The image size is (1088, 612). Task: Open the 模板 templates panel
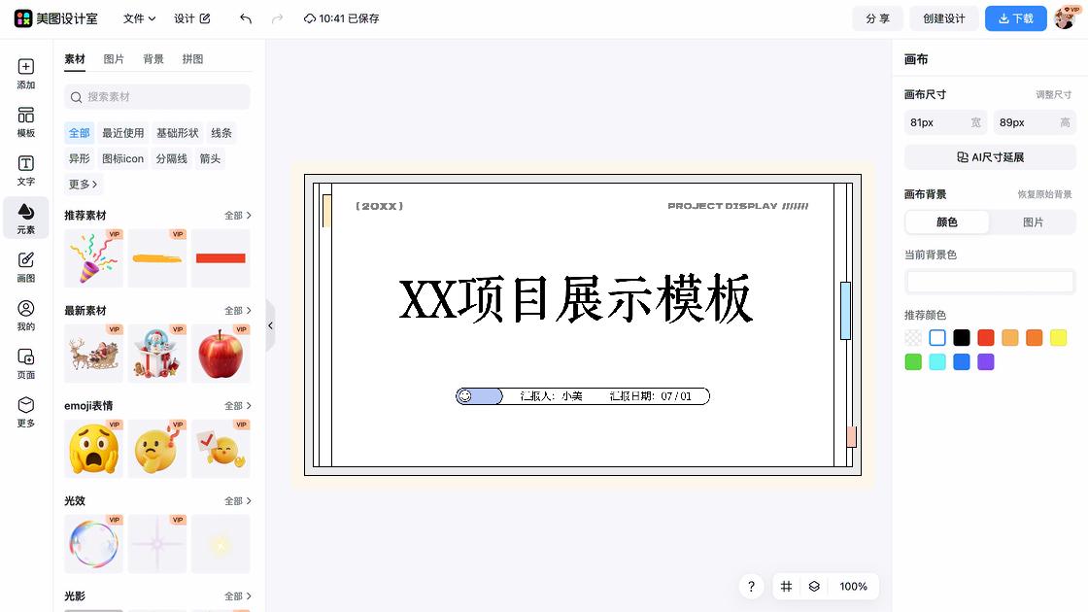point(24,120)
